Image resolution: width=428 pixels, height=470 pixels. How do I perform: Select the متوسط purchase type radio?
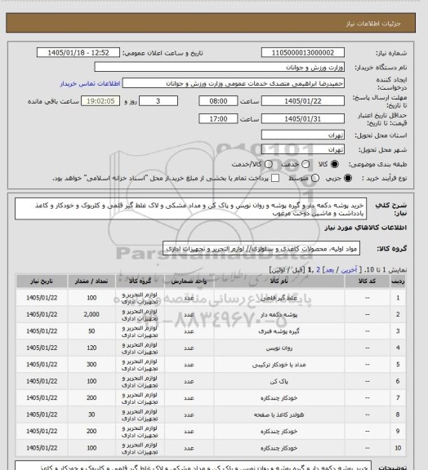pyautogui.click(x=315, y=178)
